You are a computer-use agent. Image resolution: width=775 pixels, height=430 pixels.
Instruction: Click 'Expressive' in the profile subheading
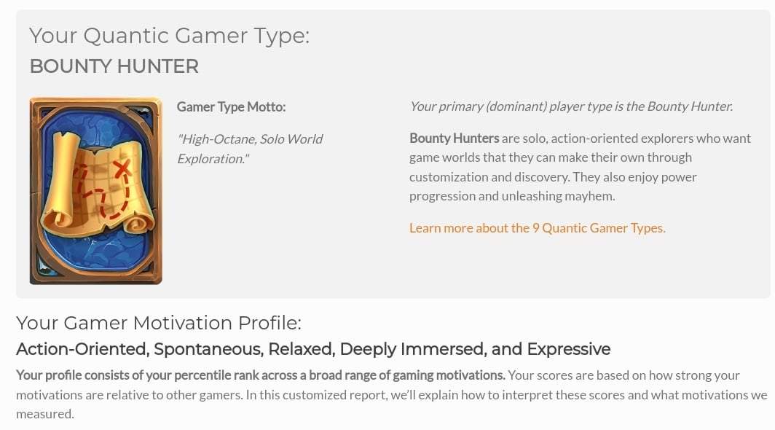[568, 349]
